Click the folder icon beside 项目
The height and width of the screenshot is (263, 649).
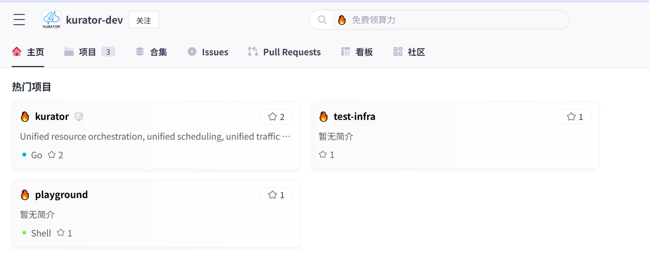click(69, 52)
